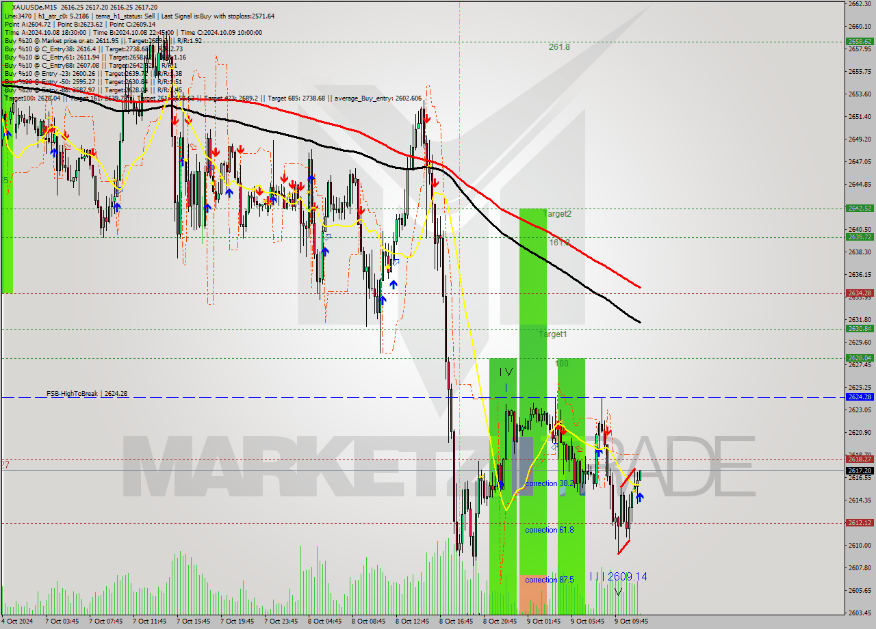876x629 pixels.
Task: Click the IV wave label
Action: pyautogui.click(x=505, y=372)
